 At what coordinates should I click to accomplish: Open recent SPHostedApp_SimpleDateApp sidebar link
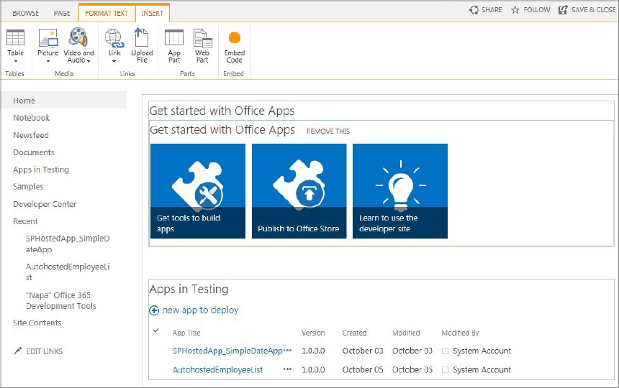coord(68,244)
